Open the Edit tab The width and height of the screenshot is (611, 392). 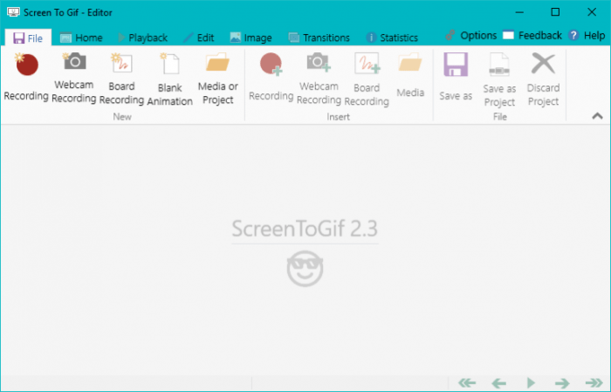[199, 38]
